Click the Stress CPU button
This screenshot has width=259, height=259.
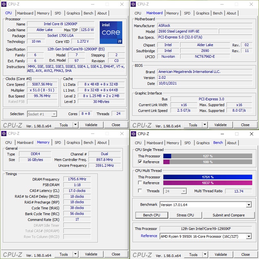tap(185, 215)
